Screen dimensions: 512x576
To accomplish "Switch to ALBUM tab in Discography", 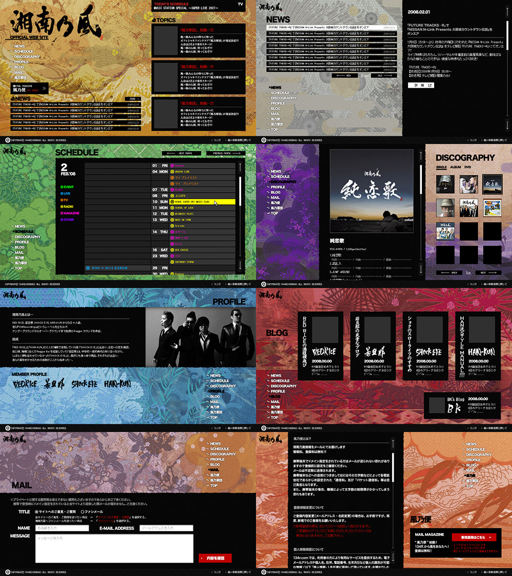I will (x=455, y=167).
